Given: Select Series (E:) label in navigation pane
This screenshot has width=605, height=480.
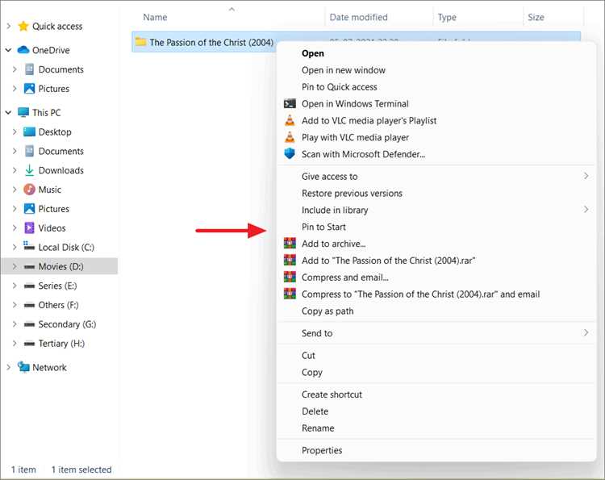Looking at the screenshot, I should click(x=57, y=286).
